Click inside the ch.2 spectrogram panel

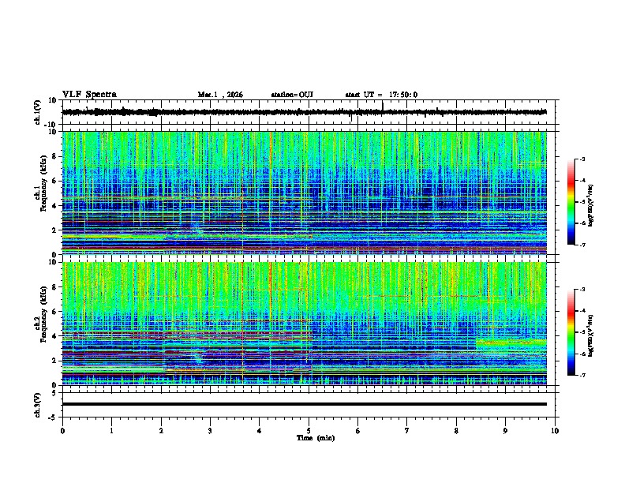(x=305, y=324)
